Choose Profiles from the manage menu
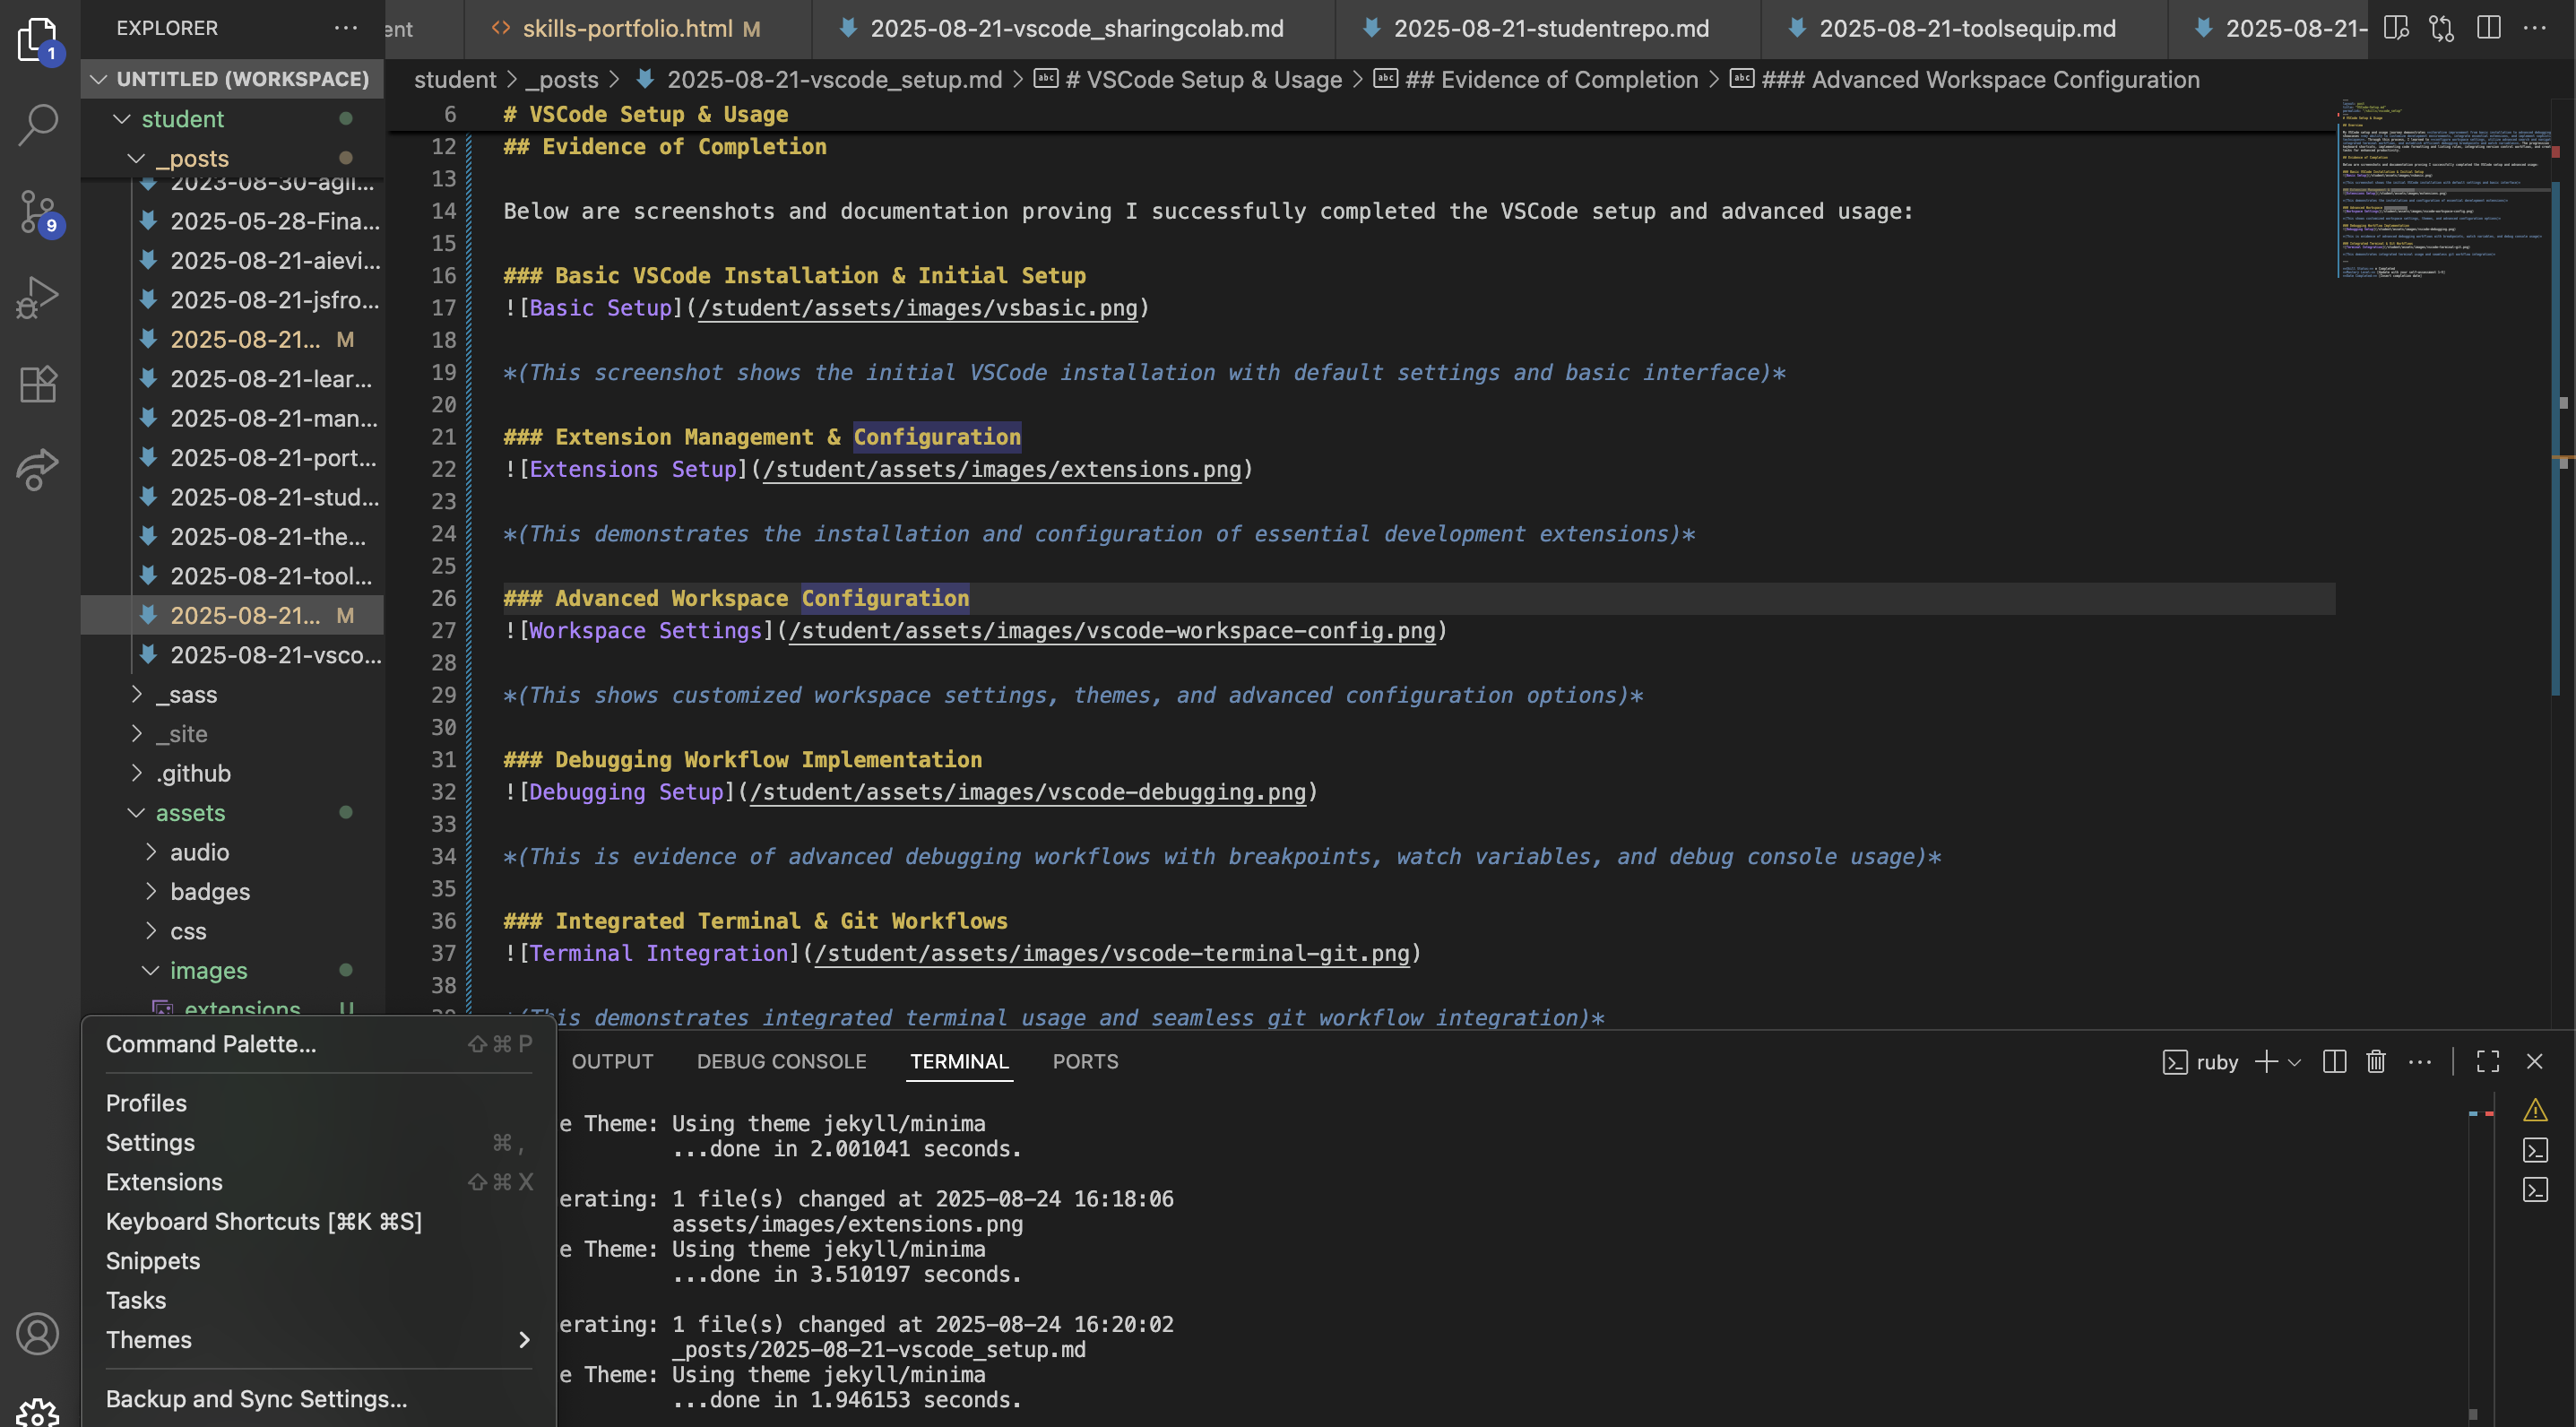 click(x=319, y=1103)
